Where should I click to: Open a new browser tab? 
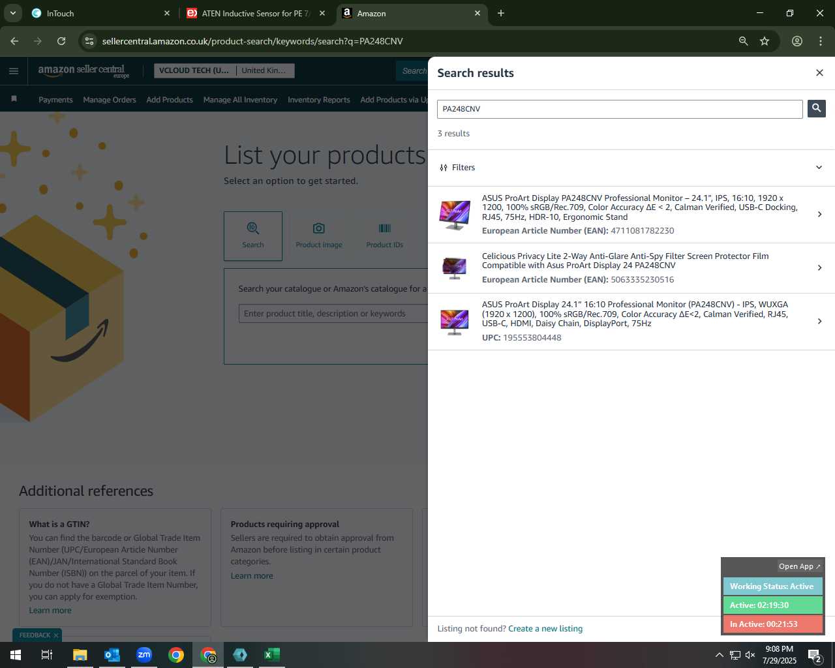501,13
